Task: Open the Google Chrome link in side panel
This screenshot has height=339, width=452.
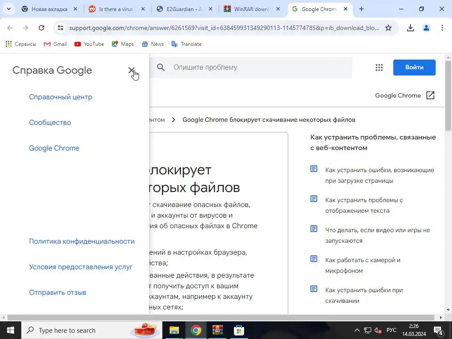Action: pyautogui.click(x=54, y=148)
